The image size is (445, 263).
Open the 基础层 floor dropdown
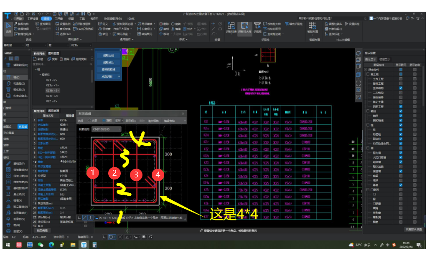click(x=14, y=45)
